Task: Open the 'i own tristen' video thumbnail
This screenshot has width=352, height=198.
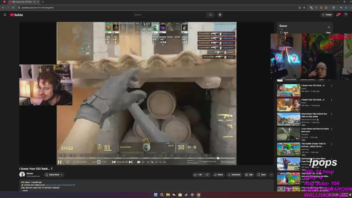Action: [x=288, y=134]
